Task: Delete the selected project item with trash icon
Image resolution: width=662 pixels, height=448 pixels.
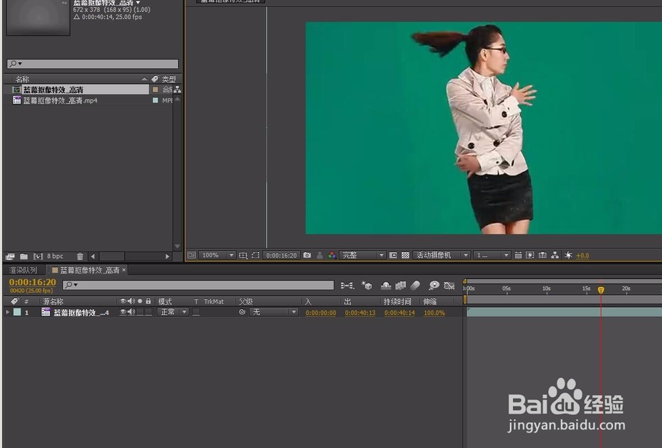Action: 80,256
